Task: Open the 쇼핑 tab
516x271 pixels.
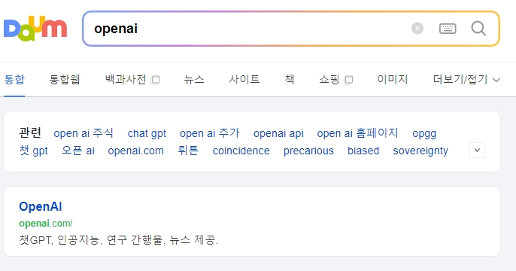Action: point(329,80)
